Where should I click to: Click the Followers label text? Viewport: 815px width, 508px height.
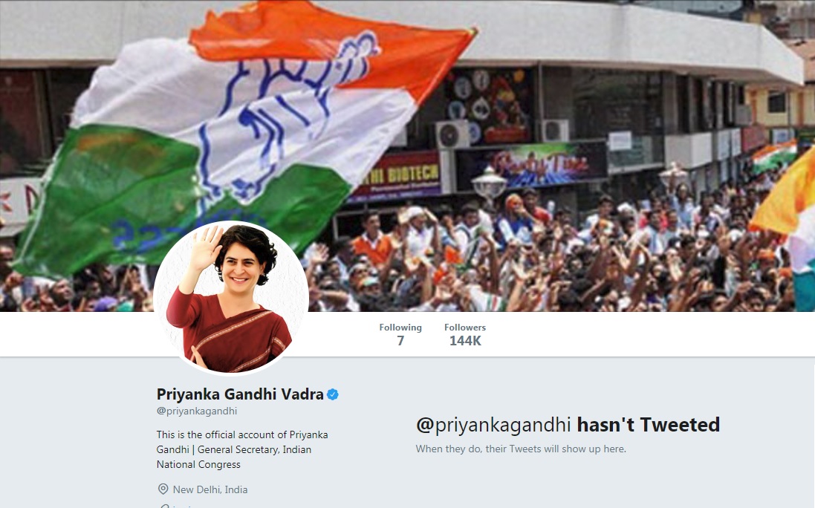point(464,328)
